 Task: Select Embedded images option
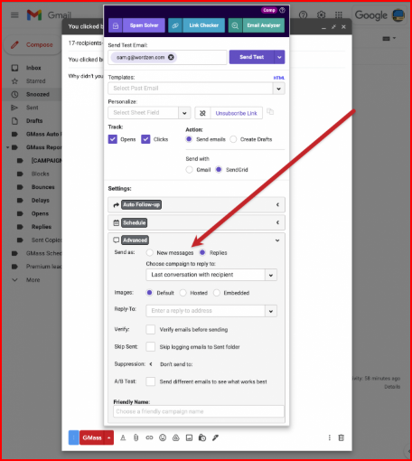point(216,293)
